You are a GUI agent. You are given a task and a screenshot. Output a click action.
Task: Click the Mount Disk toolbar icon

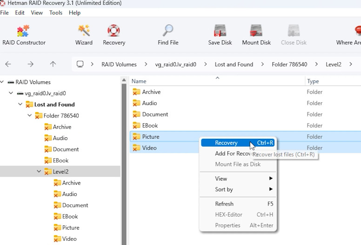(x=256, y=31)
